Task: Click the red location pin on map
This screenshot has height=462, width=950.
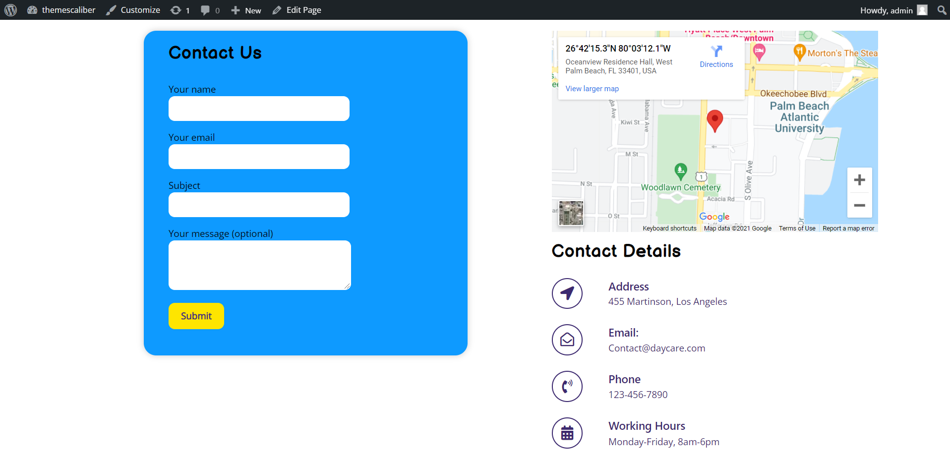Action: pyautogui.click(x=714, y=120)
